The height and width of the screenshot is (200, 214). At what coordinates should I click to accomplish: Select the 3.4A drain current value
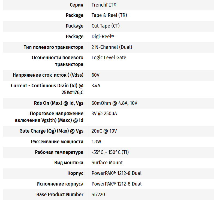click(96, 86)
